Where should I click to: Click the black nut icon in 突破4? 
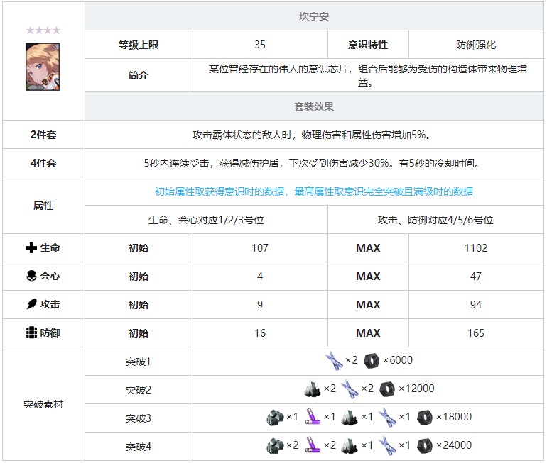pos(425,445)
